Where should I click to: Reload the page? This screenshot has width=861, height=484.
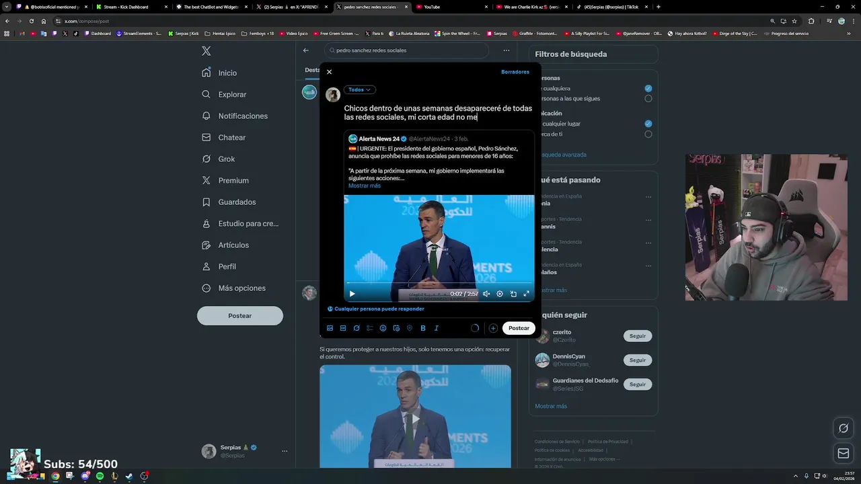[x=31, y=21]
